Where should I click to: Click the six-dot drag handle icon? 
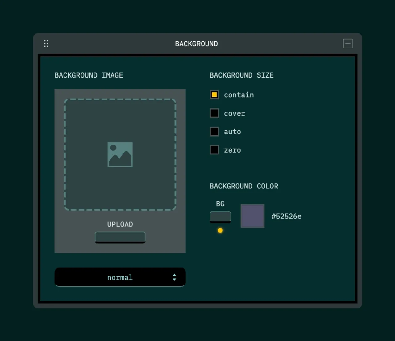click(46, 44)
